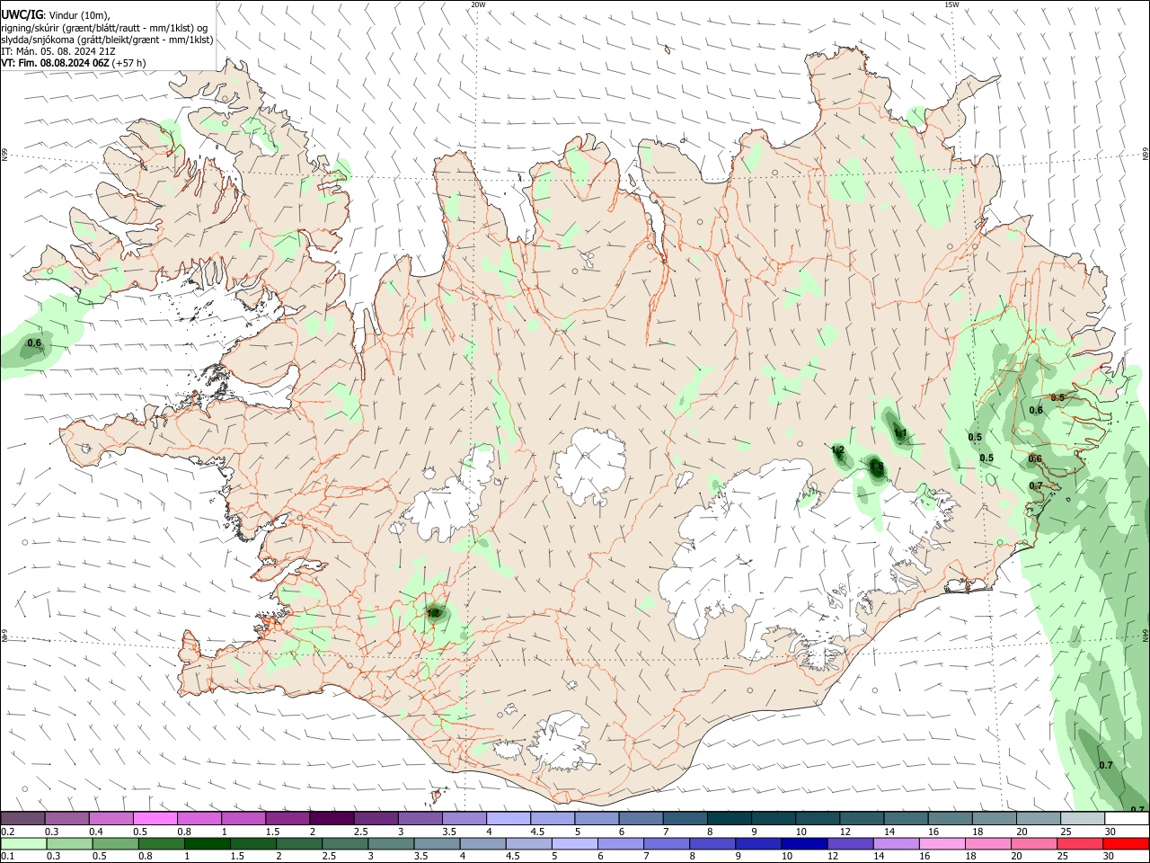Image resolution: width=1150 pixels, height=863 pixels.
Task: Select the lower legend swatch between 0.5 and 0.8
Action: tap(115, 843)
